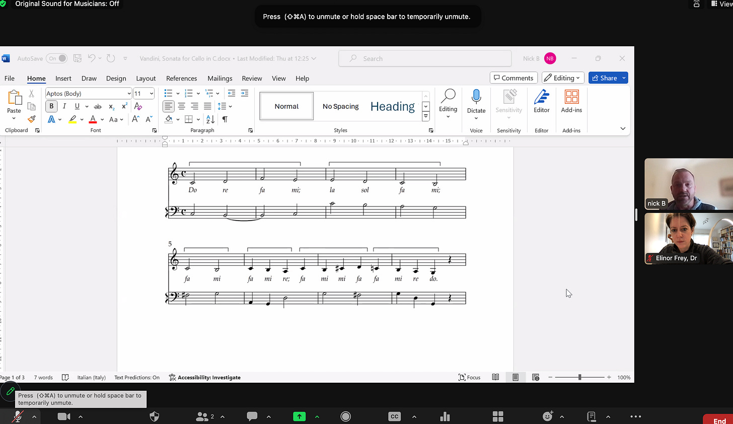Apply subscript formatting
The height and width of the screenshot is (424, 733).
(x=111, y=106)
